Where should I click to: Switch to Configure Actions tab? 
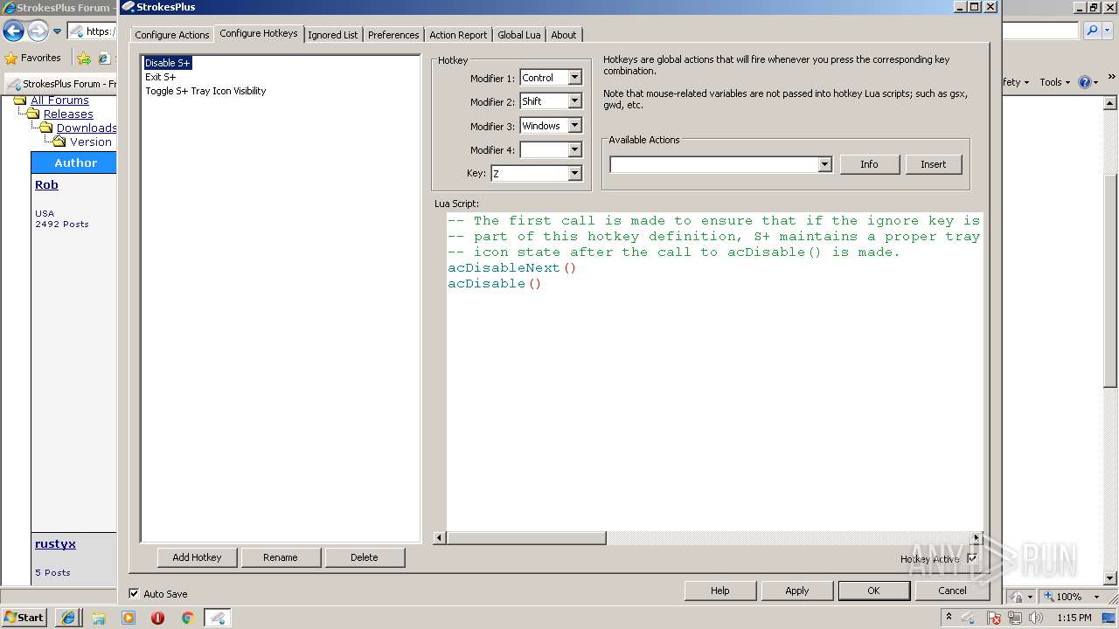(171, 35)
